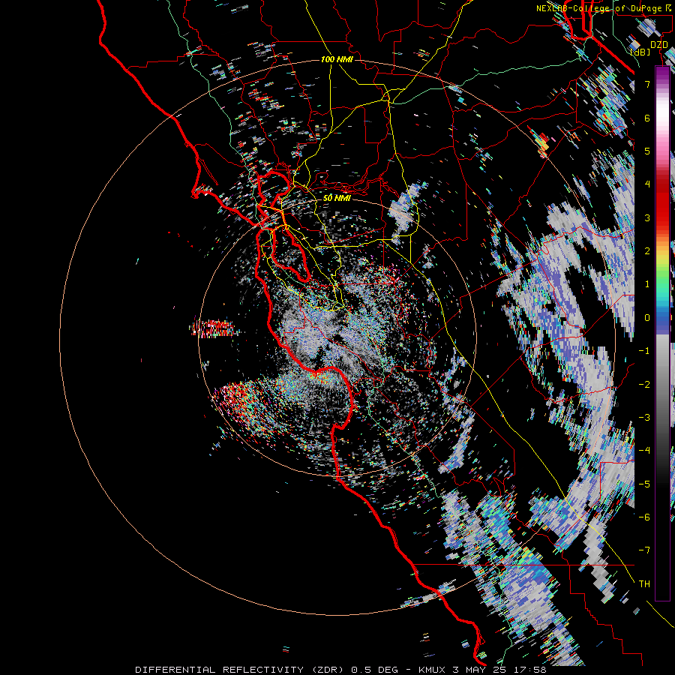Click the "5" value on the color scale
This screenshot has width=675, height=675.
tap(647, 151)
